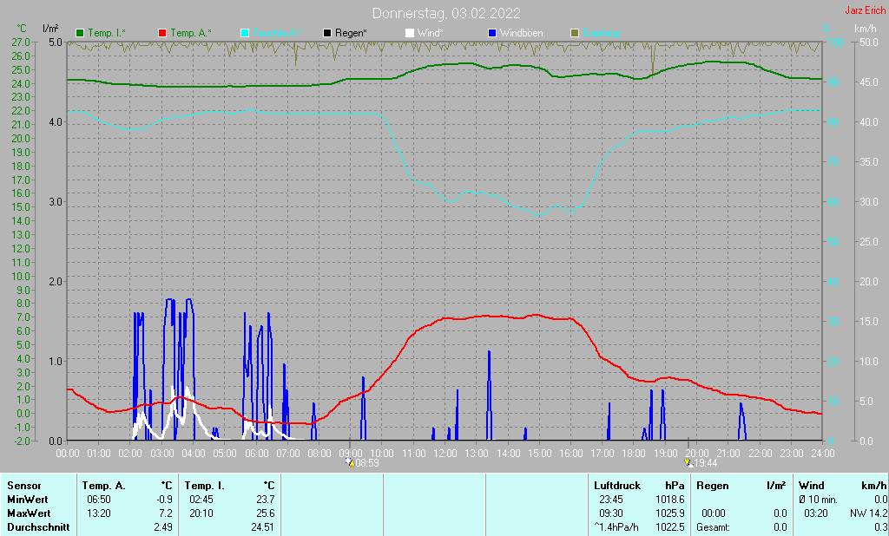Select the olive reception legend square
This screenshot has height=536, width=889.
click(575, 33)
